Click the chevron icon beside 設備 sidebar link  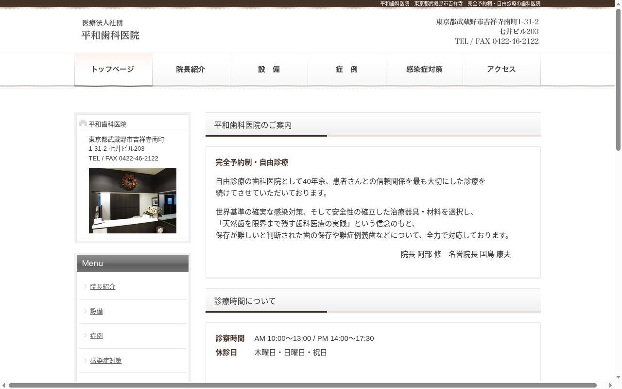pyautogui.click(x=85, y=311)
